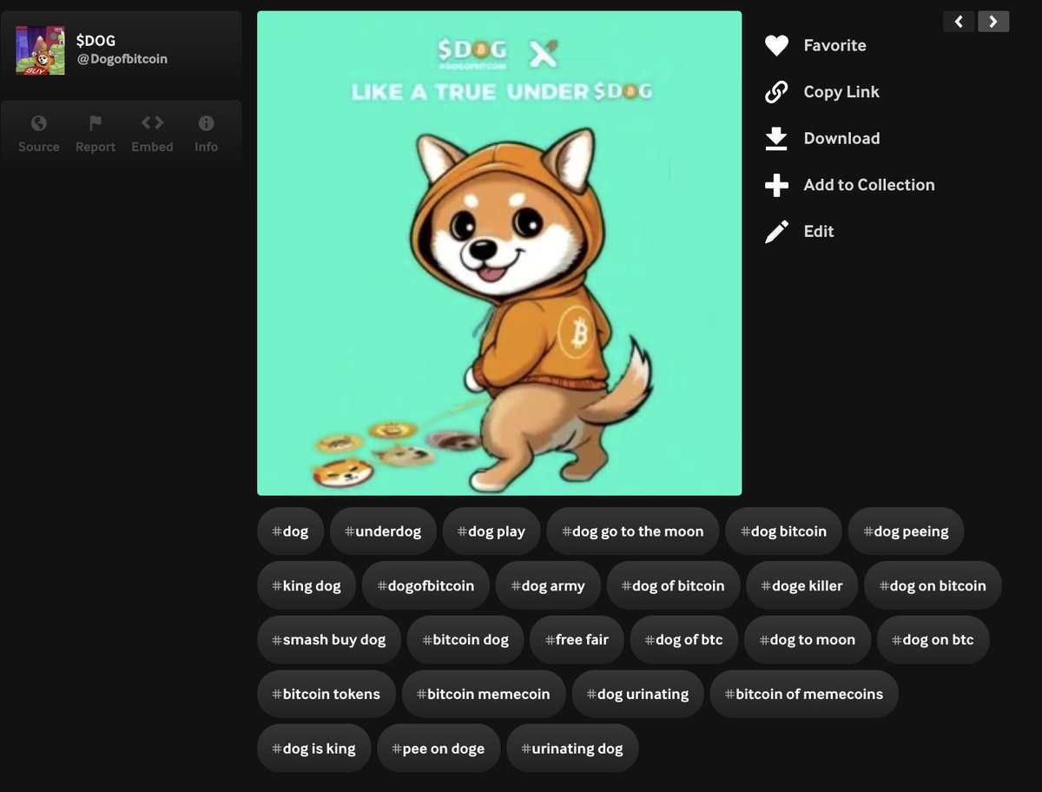Open the #urinating dog tag
The image size is (1042, 792).
pyautogui.click(x=572, y=748)
